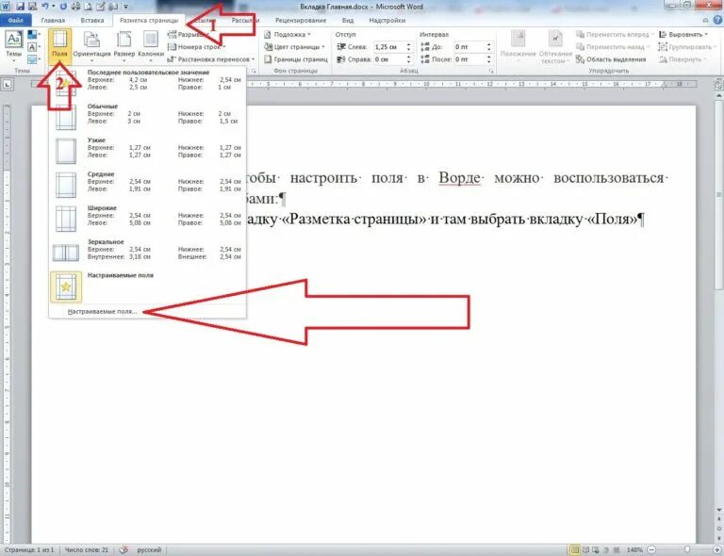Switch to Draft view icon
The image size is (724, 556).
pyautogui.click(x=617, y=549)
